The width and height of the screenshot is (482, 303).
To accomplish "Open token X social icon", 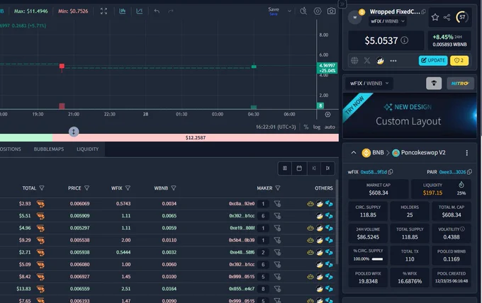I will (x=367, y=60).
